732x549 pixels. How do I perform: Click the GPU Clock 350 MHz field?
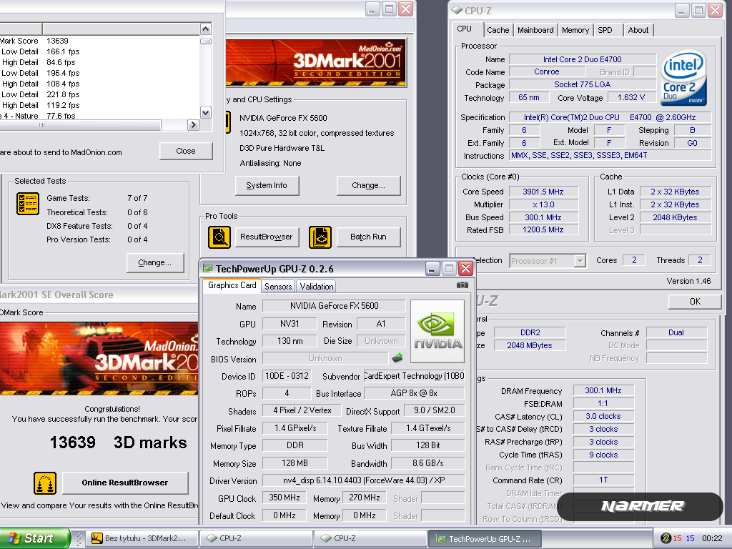point(285,498)
